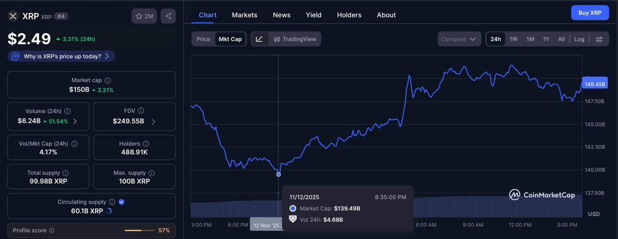Click the share icon button
Viewport: 618px width, 239px height.
coord(168,16)
